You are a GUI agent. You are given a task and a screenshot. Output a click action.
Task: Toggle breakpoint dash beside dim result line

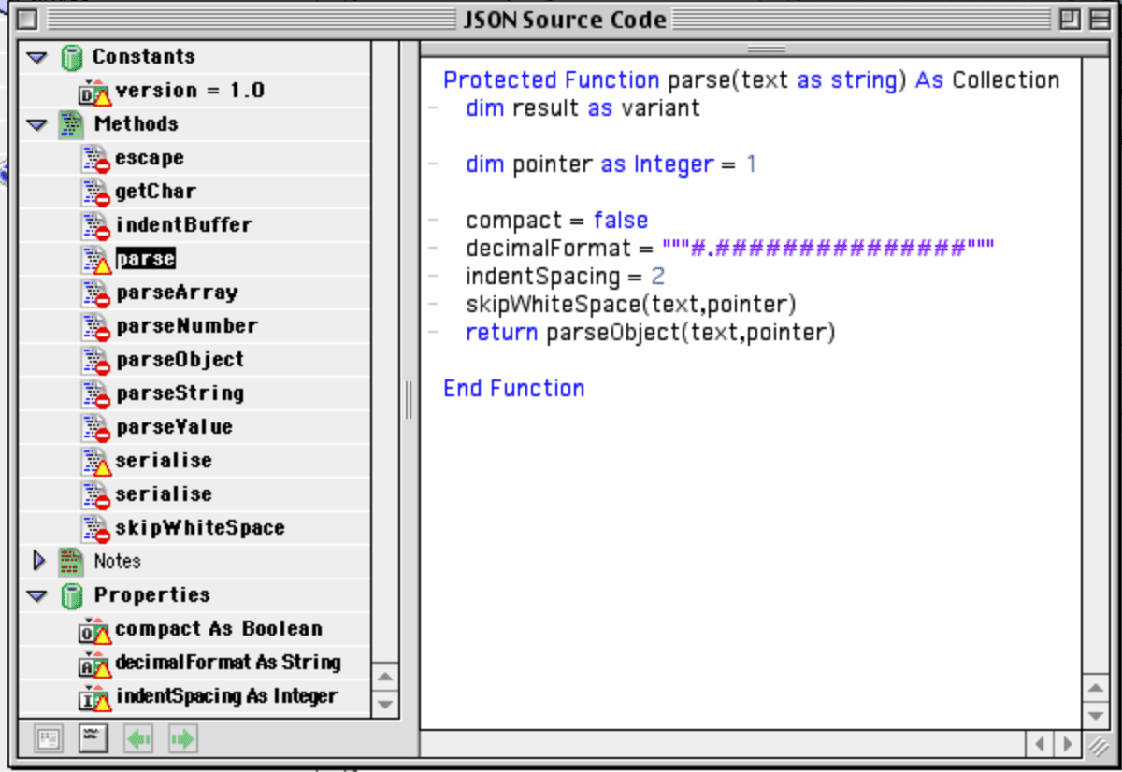[x=432, y=108]
